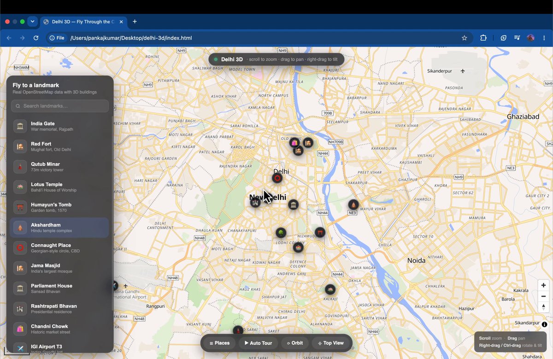Open the map attribution info icon
Image resolution: width=553 pixels, height=359 pixels.
[544, 324]
